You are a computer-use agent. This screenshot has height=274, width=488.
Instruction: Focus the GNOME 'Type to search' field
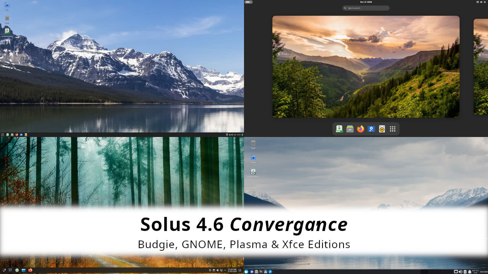(x=366, y=8)
